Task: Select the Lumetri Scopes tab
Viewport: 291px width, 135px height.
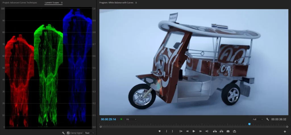Action: point(52,3)
